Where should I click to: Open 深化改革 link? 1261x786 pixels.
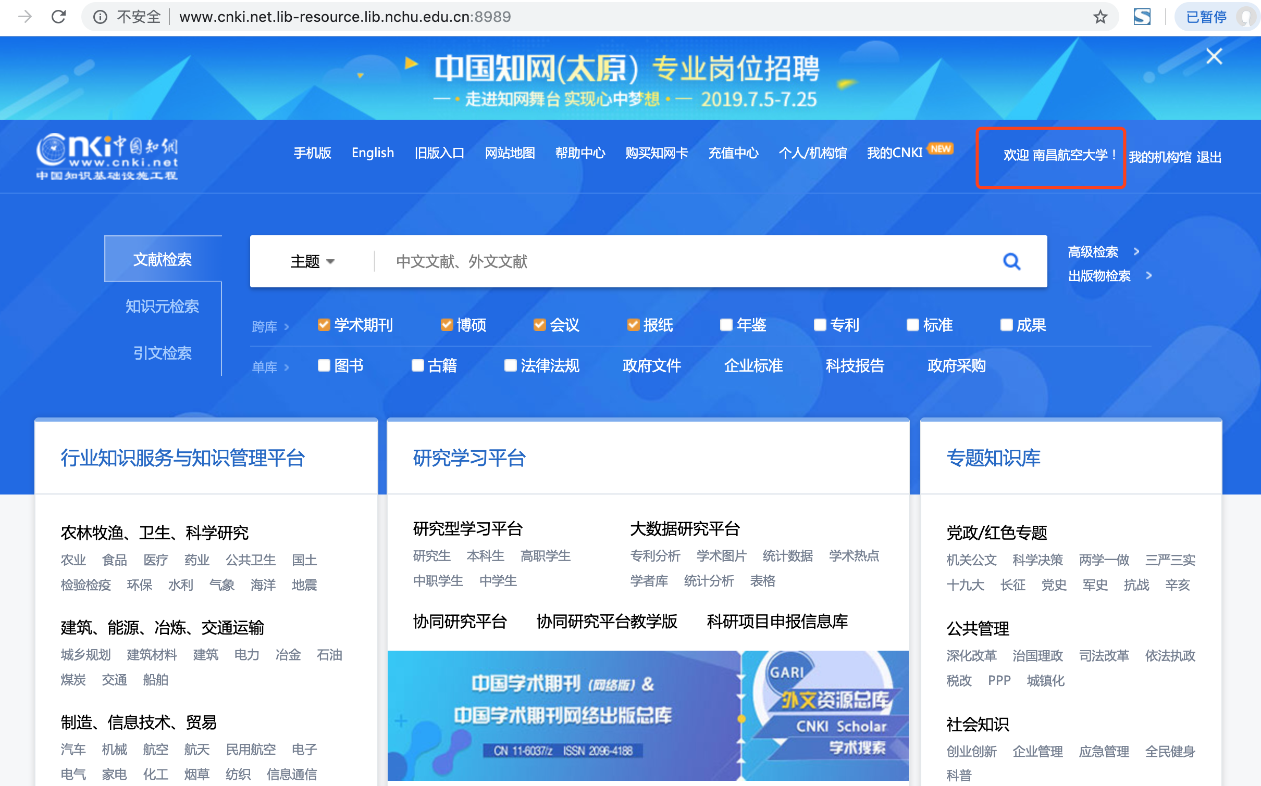click(971, 655)
